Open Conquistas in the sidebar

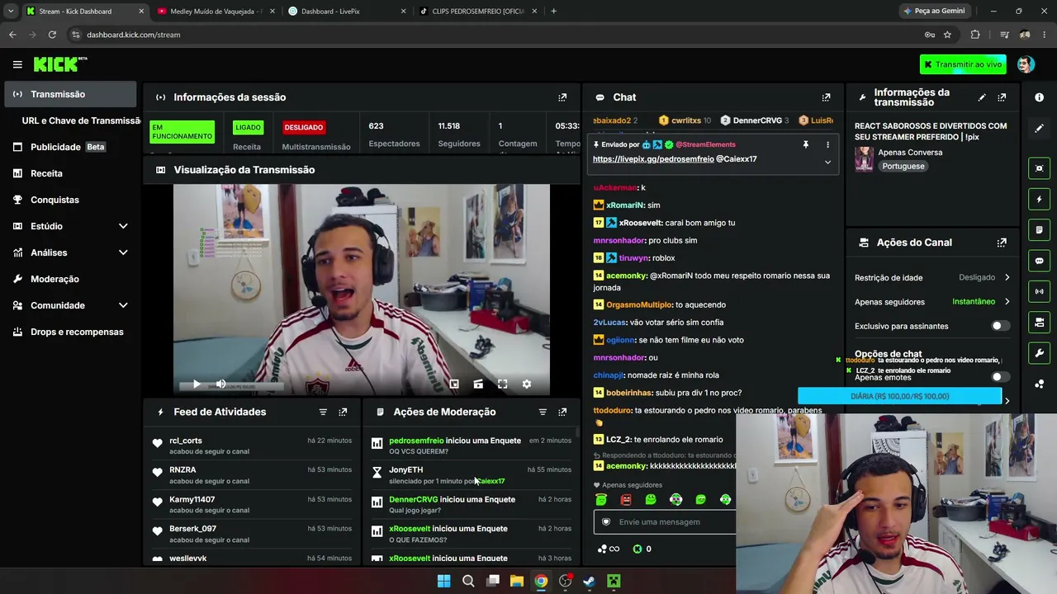pos(69,200)
